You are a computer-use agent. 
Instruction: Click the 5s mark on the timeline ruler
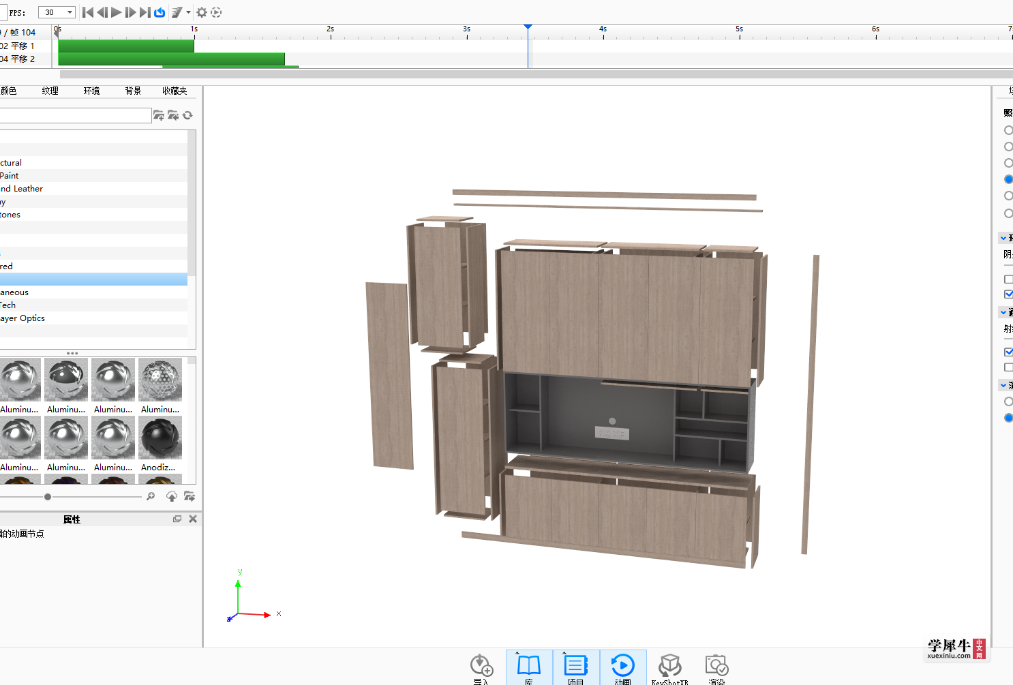click(740, 30)
